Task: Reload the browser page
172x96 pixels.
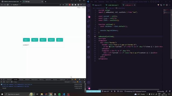Action: pyautogui.click(x=8, y=5)
